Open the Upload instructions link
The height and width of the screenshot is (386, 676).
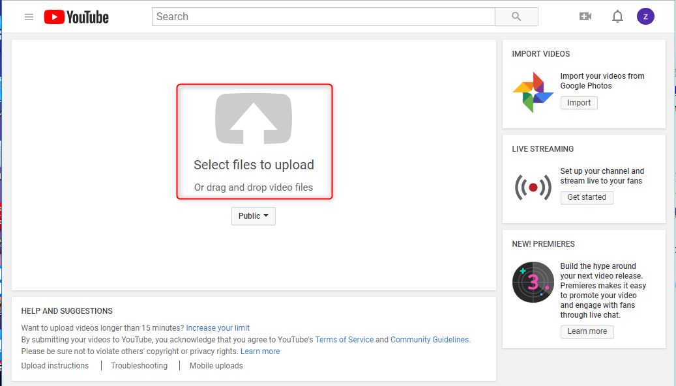[x=55, y=366]
